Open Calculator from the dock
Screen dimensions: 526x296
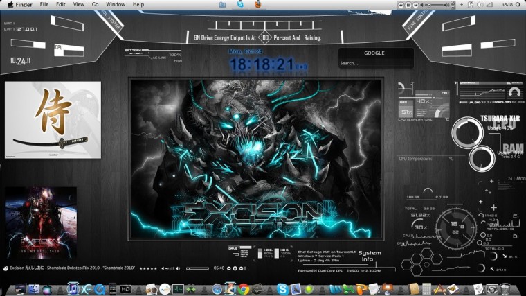pos(426,289)
